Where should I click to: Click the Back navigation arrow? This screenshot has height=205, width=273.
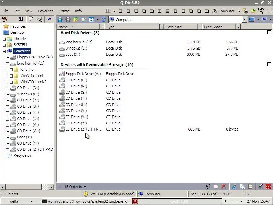click(x=60, y=20)
